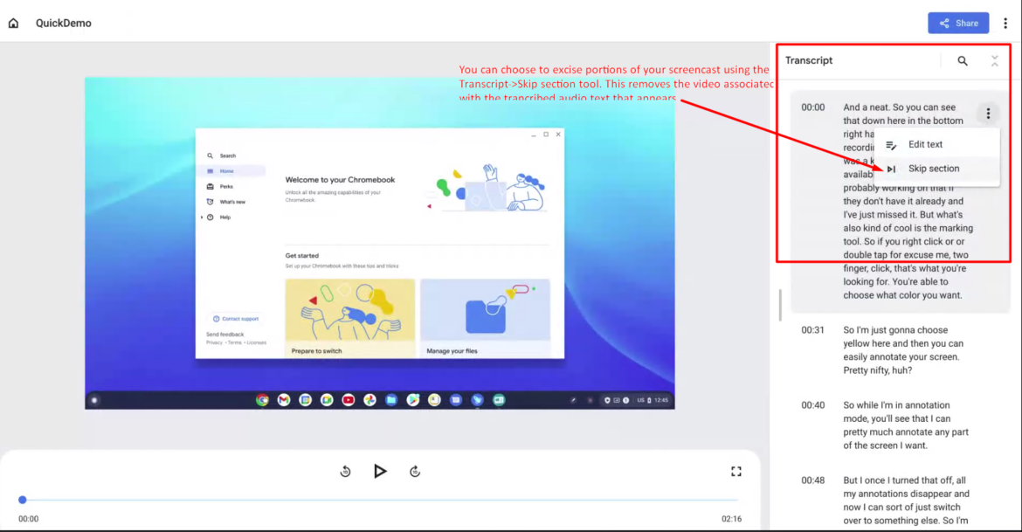Click timestamp 00:48 in the transcript
Viewport: 1022px width, 532px height.
click(811, 480)
